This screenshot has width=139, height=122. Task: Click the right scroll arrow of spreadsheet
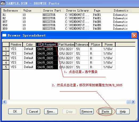click(133, 102)
